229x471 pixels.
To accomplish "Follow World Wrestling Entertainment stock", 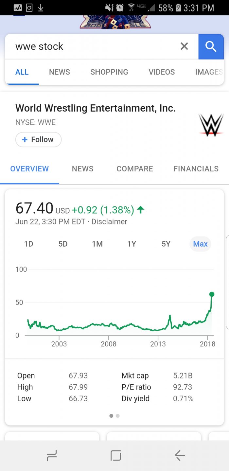I will point(38,140).
